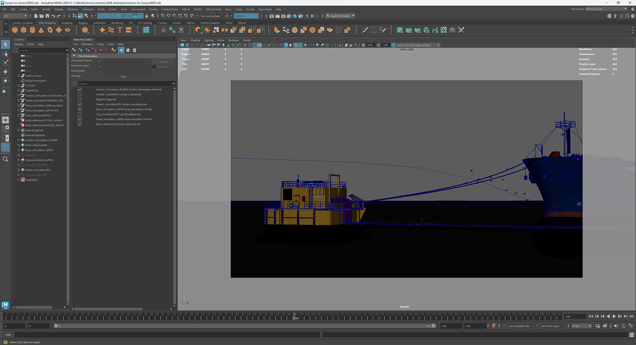The width and height of the screenshot is (636, 345).
Task: Click the Maya home icon at bottom-left
Action: point(5,305)
